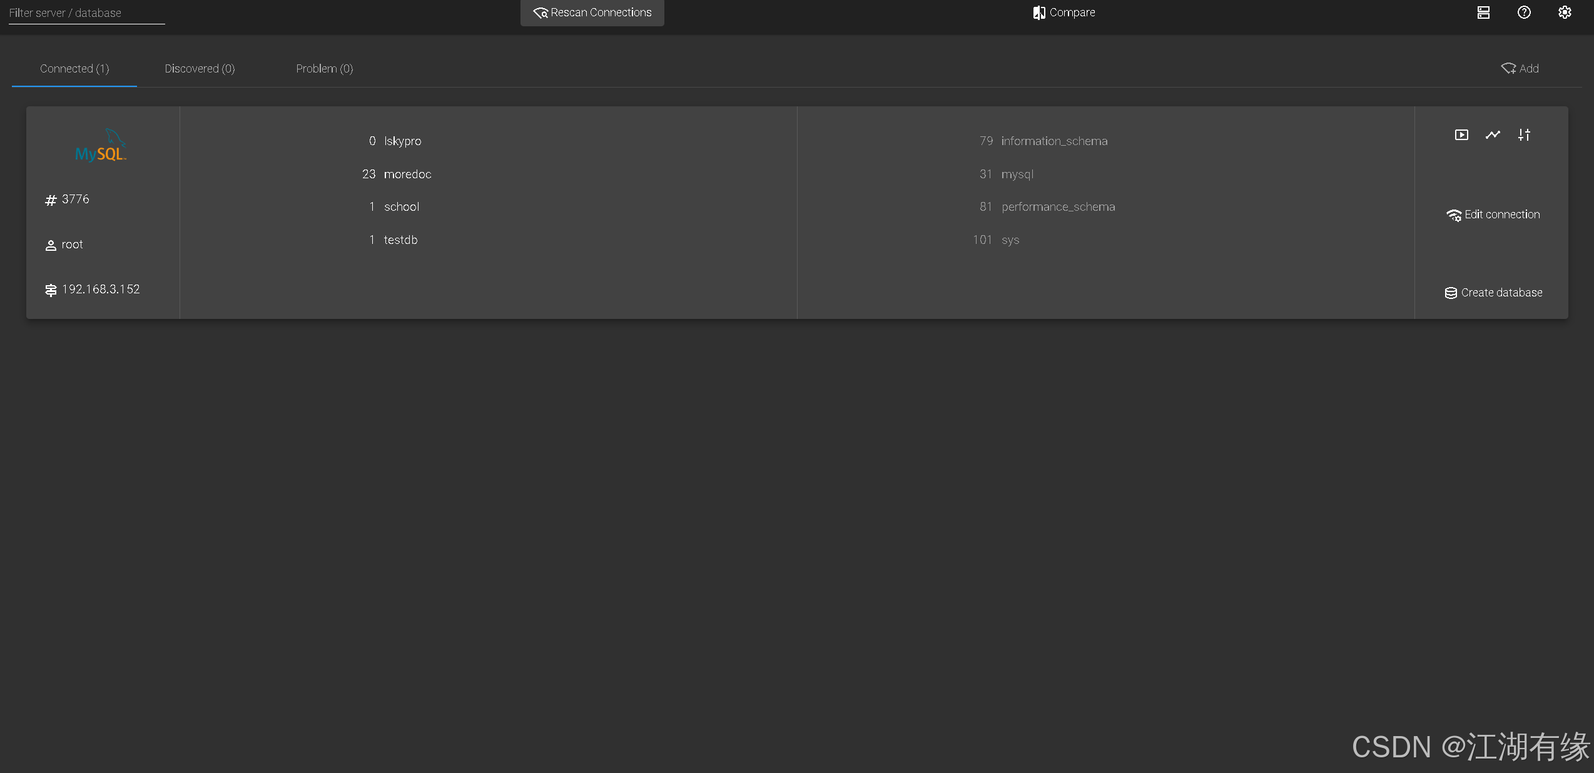
Task: Open the SQL console play icon
Action: [x=1461, y=135]
